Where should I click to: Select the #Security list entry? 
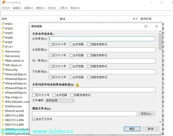[x=11, y=70]
